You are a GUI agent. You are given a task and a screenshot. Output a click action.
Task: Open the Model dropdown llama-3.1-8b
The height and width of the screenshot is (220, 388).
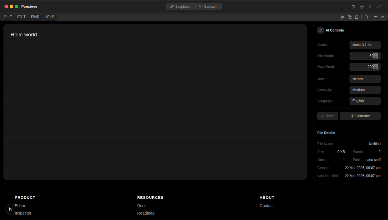[365, 45]
